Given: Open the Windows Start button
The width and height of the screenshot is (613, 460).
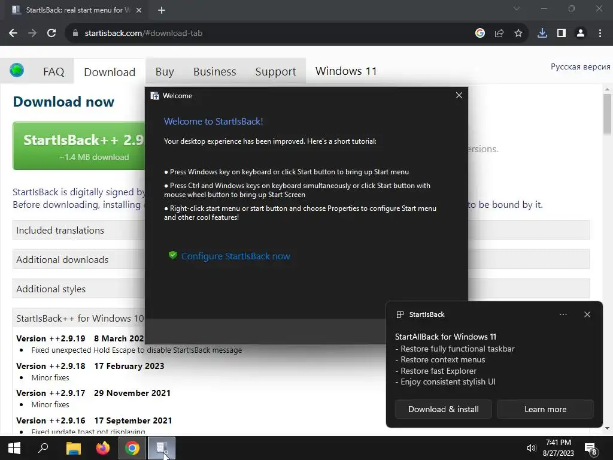Looking at the screenshot, I should pyautogui.click(x=14, y=448).
